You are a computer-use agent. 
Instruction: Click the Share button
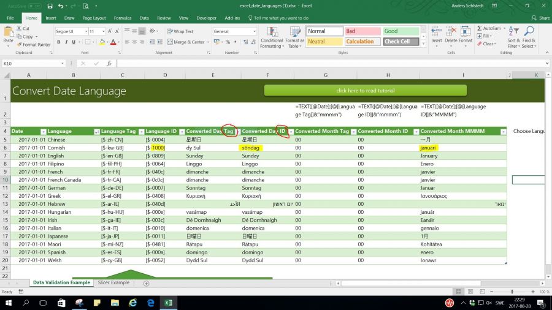[x=541, y=18]
